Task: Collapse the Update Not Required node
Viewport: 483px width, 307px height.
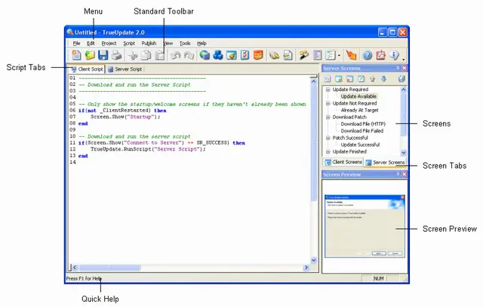Action: coord(328,103)
